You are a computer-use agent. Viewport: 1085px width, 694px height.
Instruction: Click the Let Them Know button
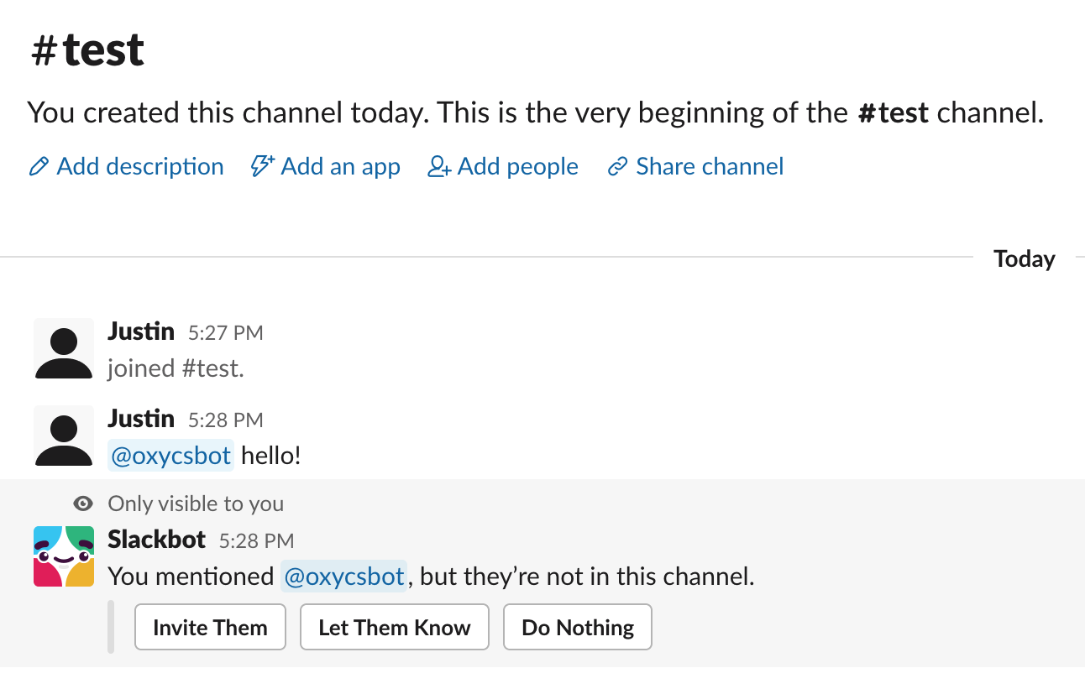point(395,627)
